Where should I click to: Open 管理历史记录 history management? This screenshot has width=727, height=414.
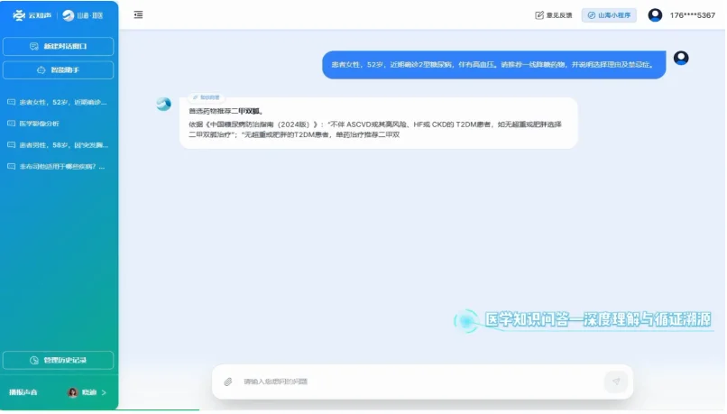59,360
